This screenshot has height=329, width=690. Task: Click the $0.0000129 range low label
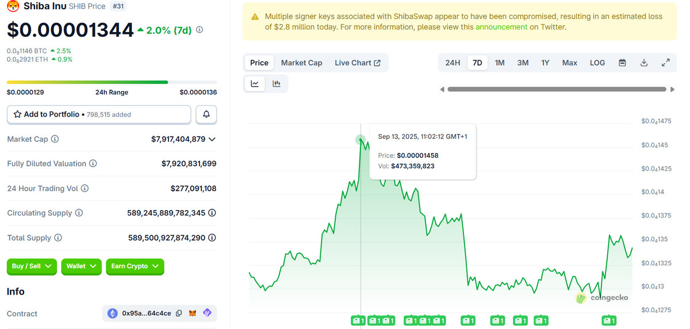click(25, 92)
